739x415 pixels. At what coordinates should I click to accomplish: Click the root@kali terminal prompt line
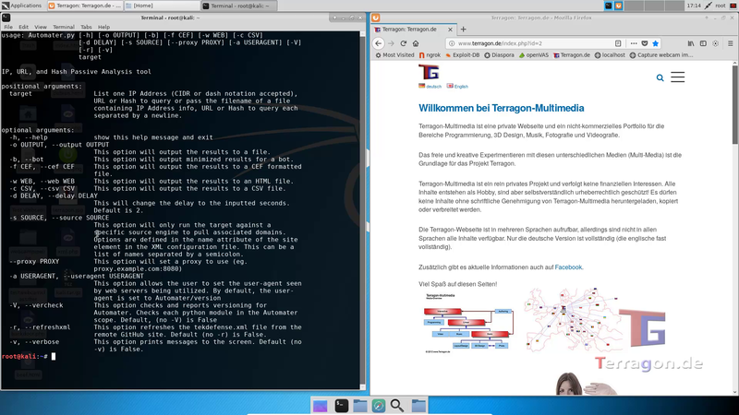click(x=29, y=356)
